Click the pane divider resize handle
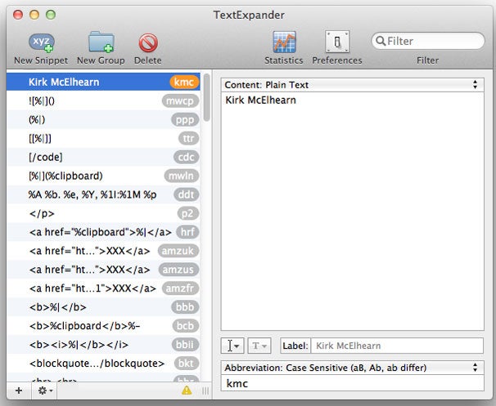Image resolution: width=496 pixels, height=406 pixels. [x=205, y=391]
